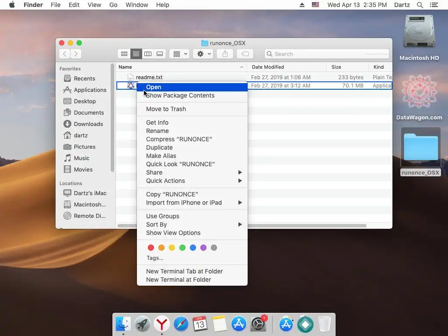This screenshot has width=448, height=336.
Task: Go back with the back arrow
Action: pos(65,54)
